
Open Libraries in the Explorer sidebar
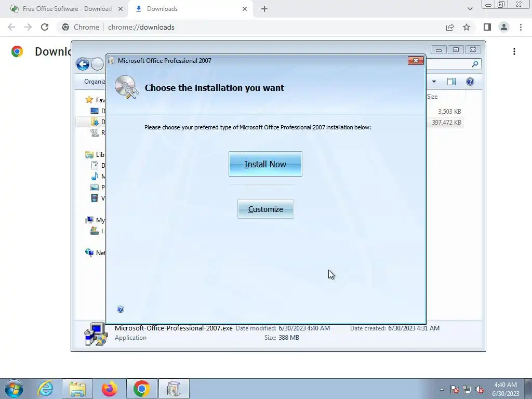pos(95,155)
